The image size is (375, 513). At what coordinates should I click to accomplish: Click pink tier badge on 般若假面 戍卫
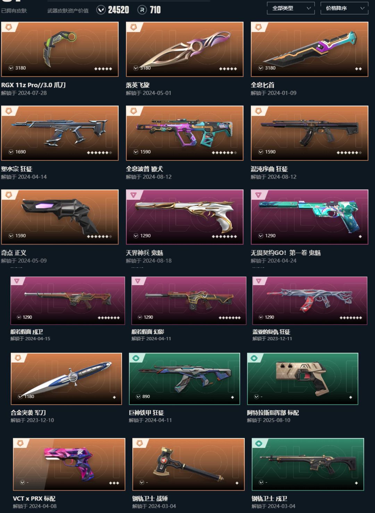click(17, 281)
